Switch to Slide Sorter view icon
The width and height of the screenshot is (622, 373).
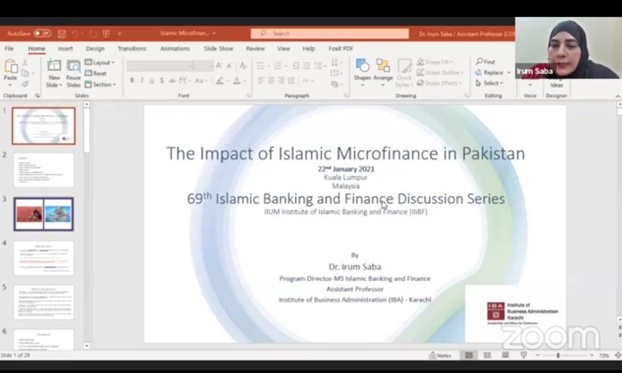(487, 355)
